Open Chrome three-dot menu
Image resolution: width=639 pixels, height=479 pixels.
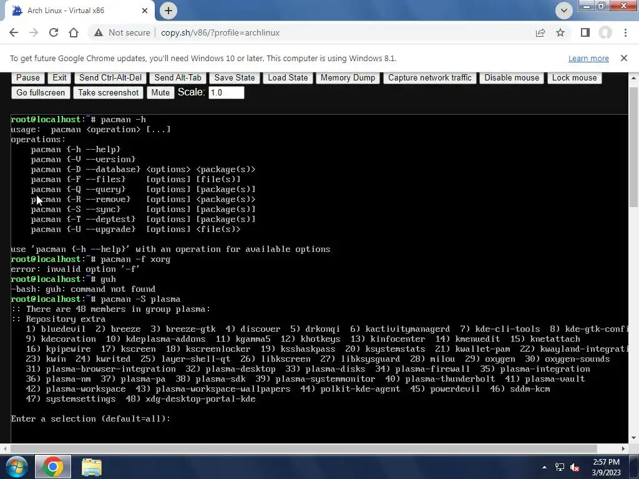625,32
